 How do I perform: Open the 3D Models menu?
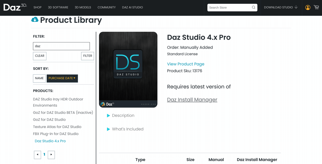point(83,8)
